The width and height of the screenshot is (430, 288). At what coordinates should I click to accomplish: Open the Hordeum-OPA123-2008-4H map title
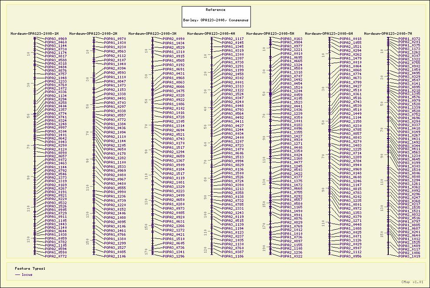click(211, 33)
